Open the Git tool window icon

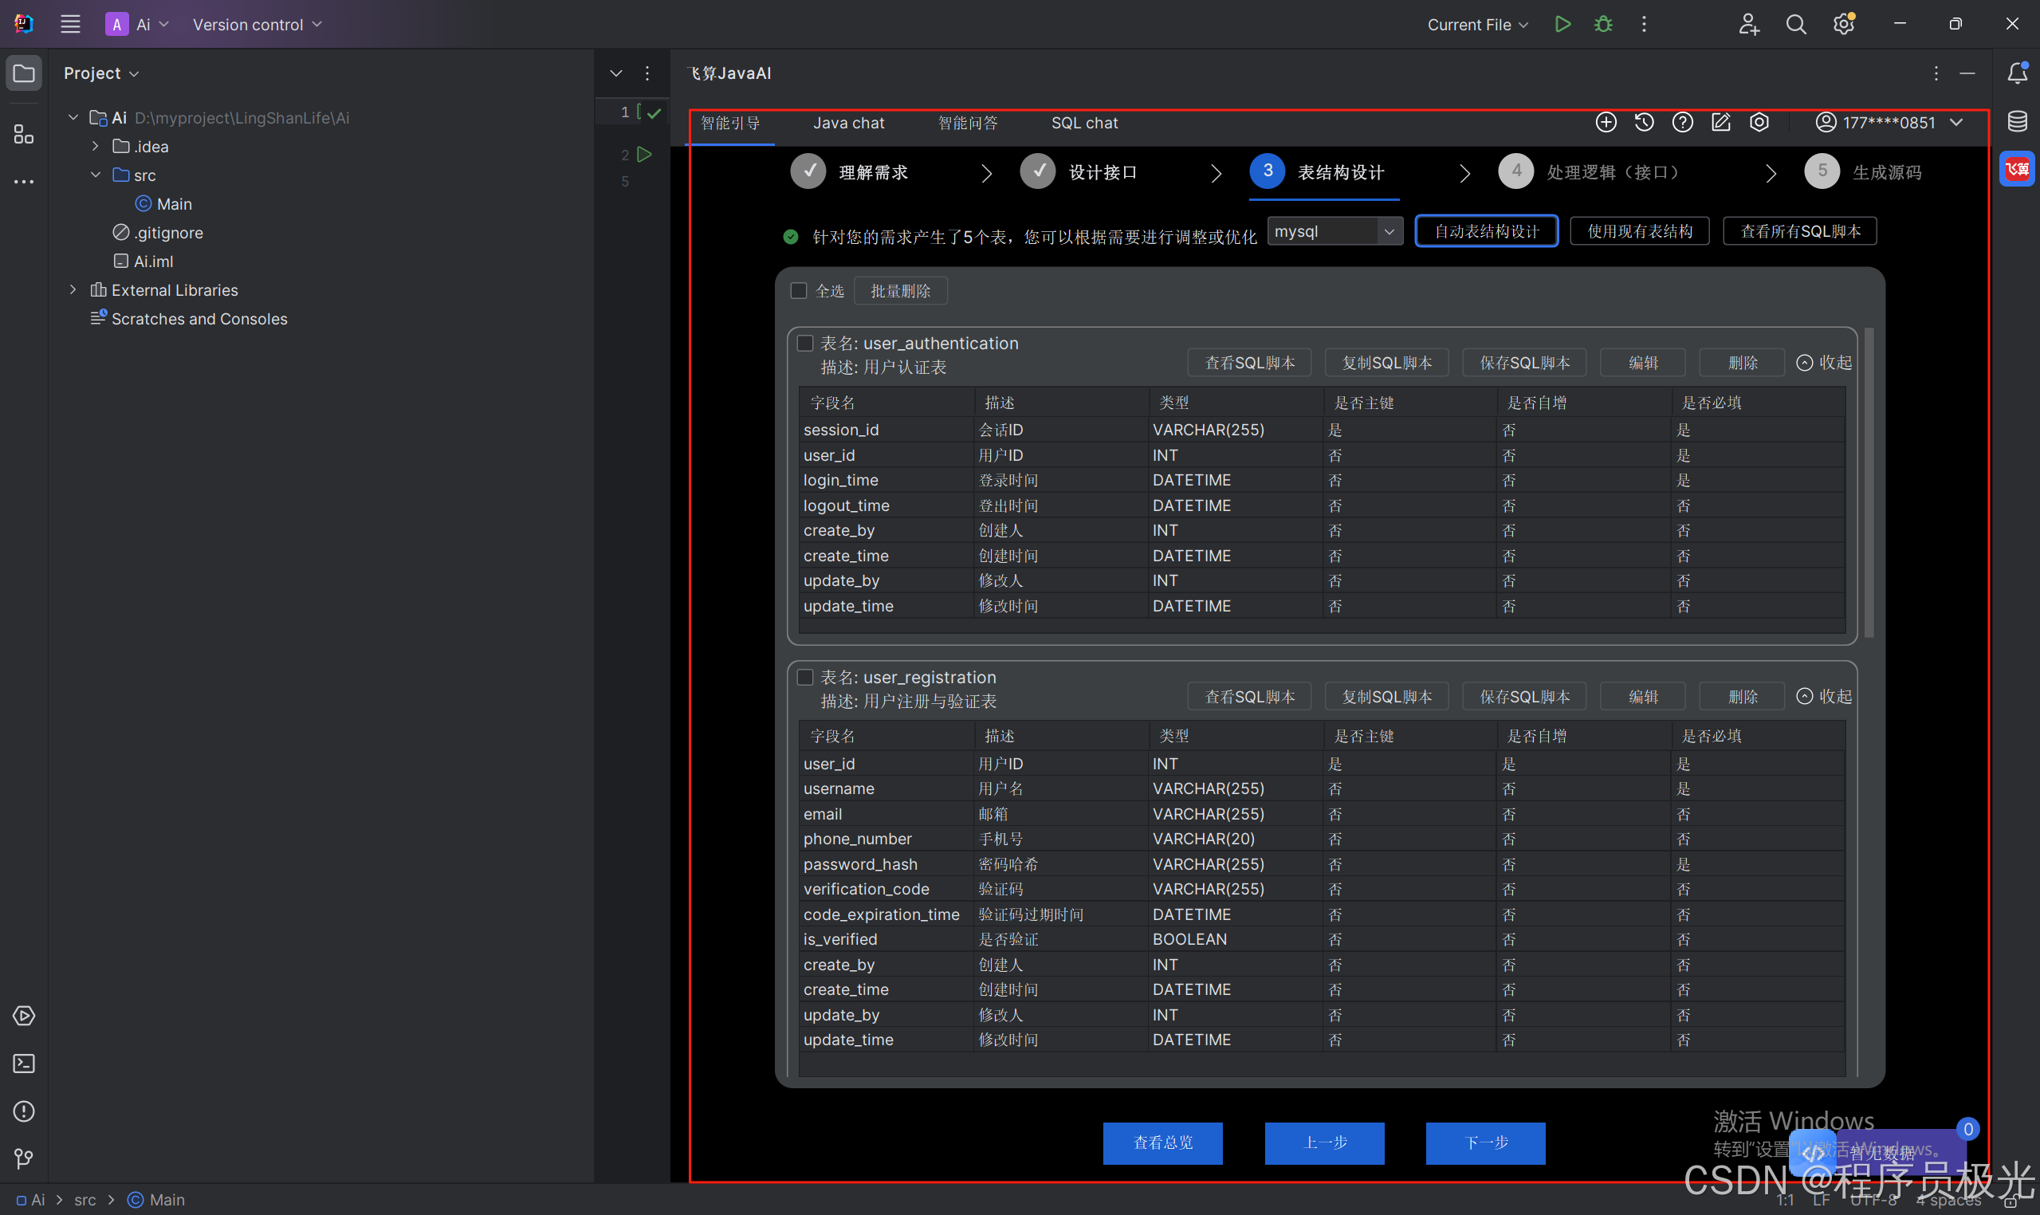coord(24,1158)
